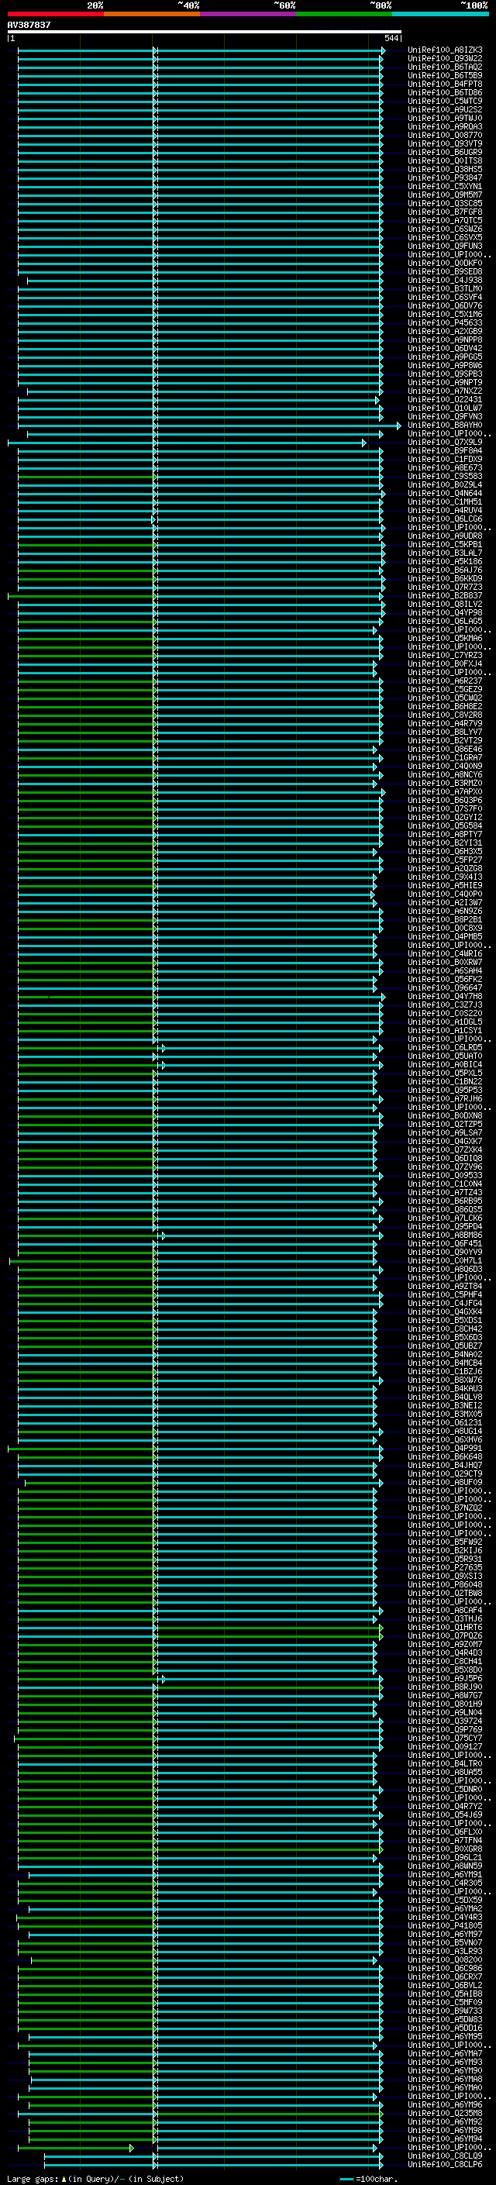Select hit UniRef100_A9PGG5
Image resolution: width=496 pixels, height=2185 pixels.
[444, 357]
